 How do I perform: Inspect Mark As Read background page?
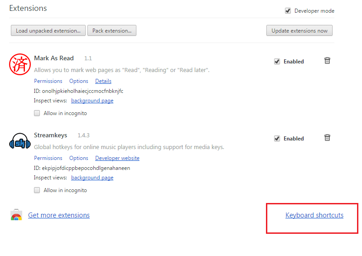(x=92, y=101)
